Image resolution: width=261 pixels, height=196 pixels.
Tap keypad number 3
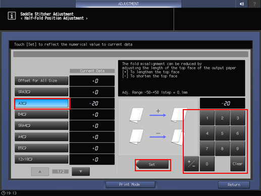(x=238, y=118)
